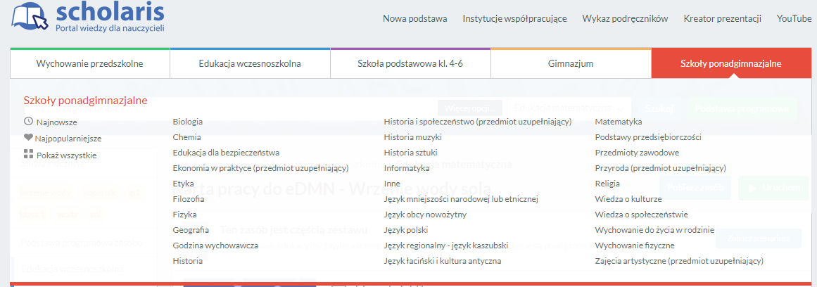Click the heart icon beside Najpopularniejsze
Image resolution: width=817 pixels, height=287 pixels.
coord(28,138)
